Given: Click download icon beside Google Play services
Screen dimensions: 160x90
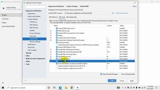Looking at the screenshot, I should tap(51, 56).
